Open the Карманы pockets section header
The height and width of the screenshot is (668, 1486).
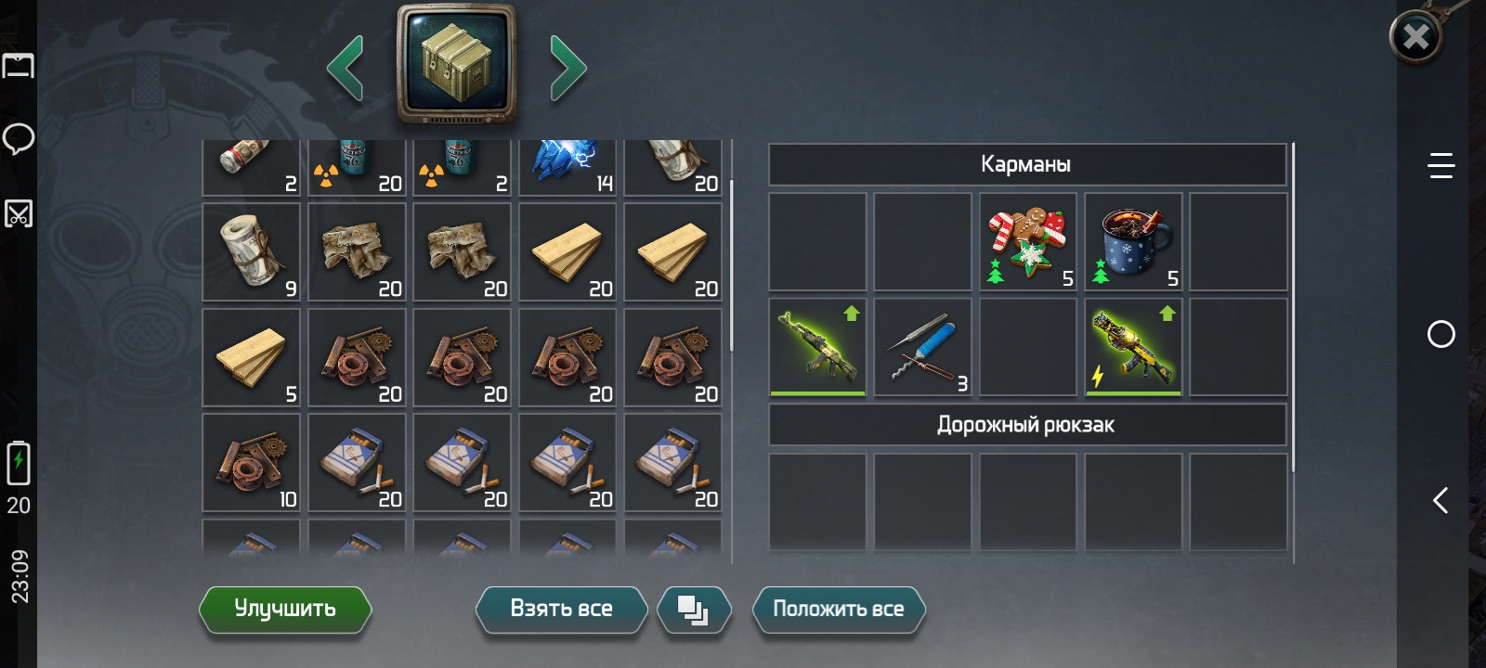[x=1026, y=164]
